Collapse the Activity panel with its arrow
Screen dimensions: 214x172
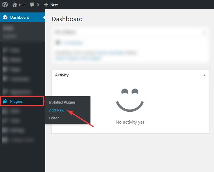tap(204, 75)
